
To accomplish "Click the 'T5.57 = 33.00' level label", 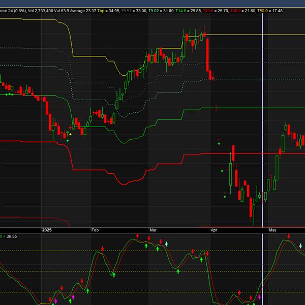I will [134, 11].
